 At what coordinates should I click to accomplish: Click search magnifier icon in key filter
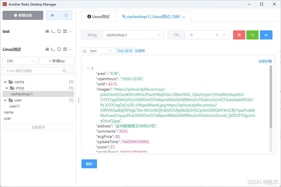click(64, 71)
